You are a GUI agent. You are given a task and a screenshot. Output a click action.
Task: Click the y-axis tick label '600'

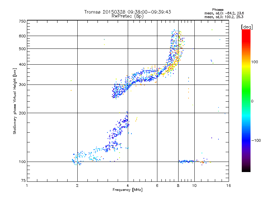[22, 36]
